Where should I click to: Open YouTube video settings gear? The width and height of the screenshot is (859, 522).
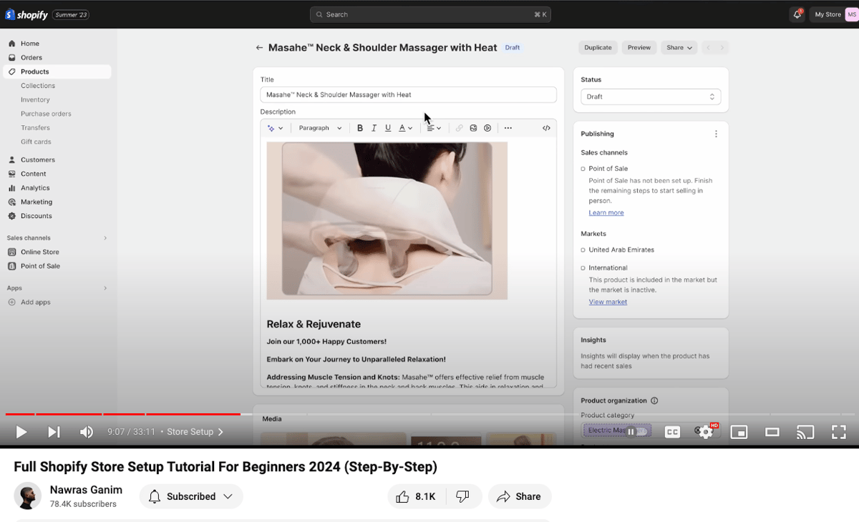click(x=705, y=432)
